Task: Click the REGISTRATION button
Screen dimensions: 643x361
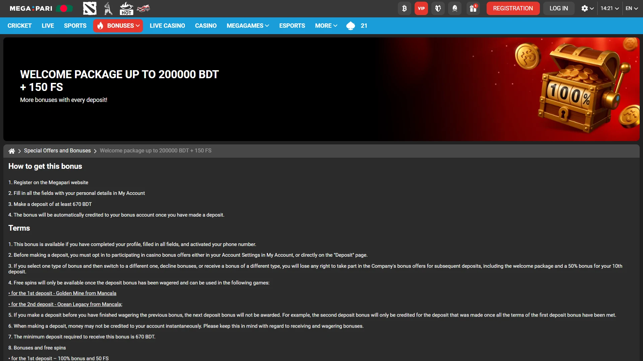Action: click(513, 8)
